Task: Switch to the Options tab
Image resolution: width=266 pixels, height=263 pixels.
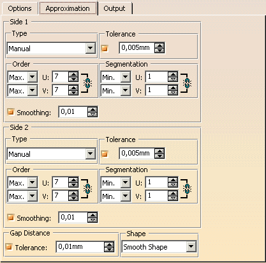Action: [20, 8]
